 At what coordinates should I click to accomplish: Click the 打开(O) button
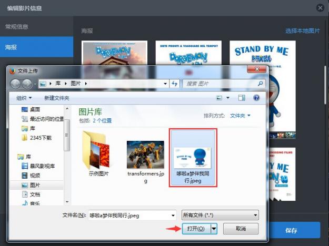tap(196, 229)
